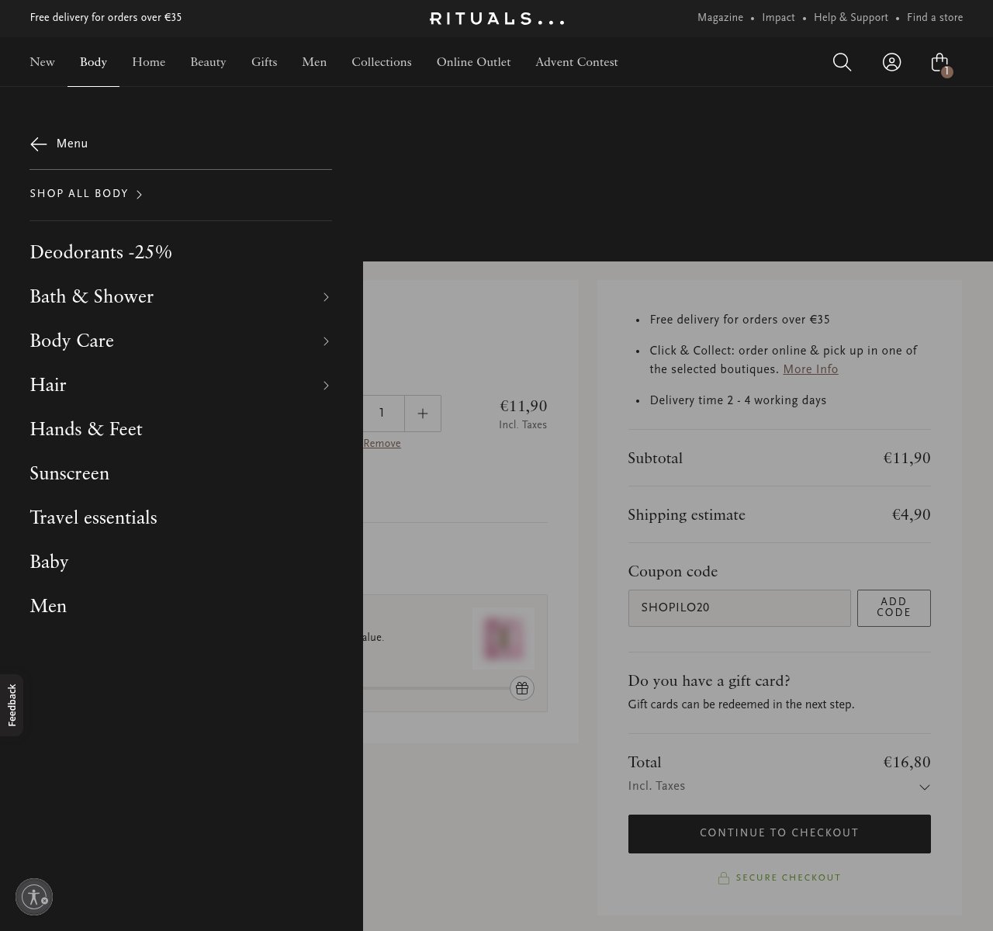
Task: Expand the Total incl. taxes chevron
Action: [924, 787]
